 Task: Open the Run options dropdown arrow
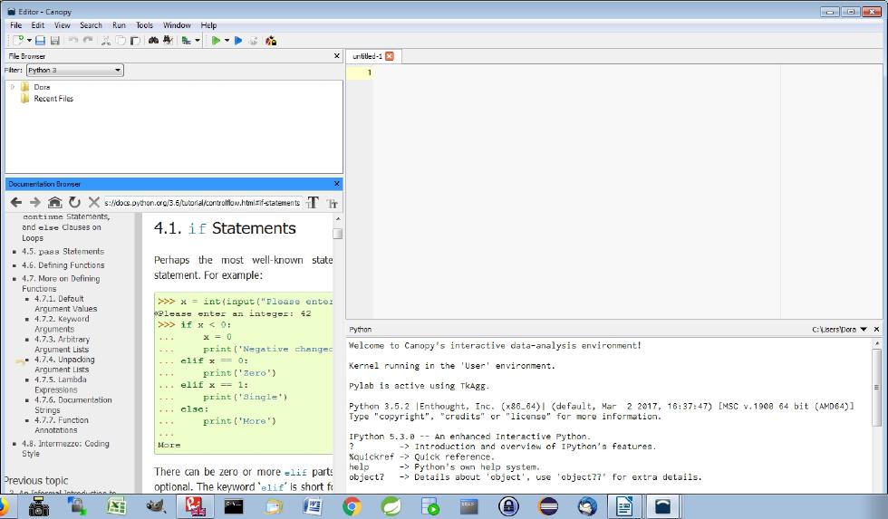227,40
